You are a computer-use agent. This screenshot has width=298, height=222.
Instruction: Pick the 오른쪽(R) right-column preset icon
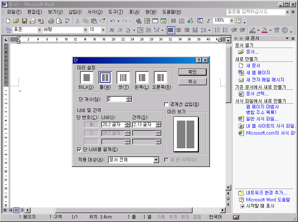[160, 77]
